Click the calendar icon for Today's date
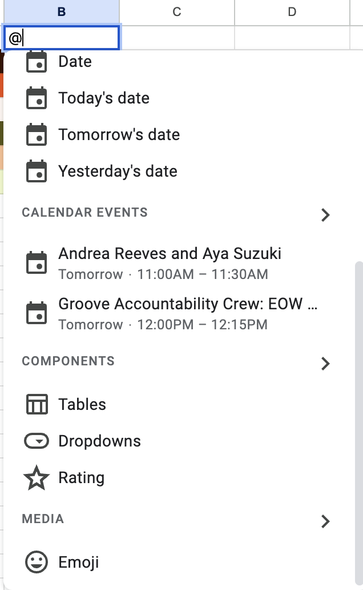 (37, 98)
